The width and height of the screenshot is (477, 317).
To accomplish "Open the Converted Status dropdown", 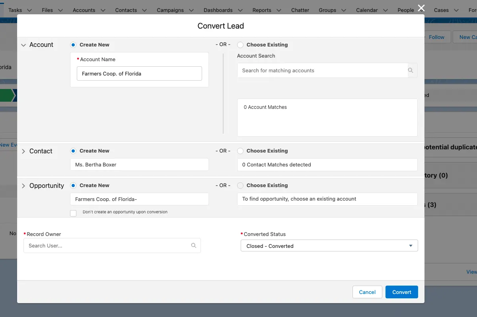I will click(329, 245).
